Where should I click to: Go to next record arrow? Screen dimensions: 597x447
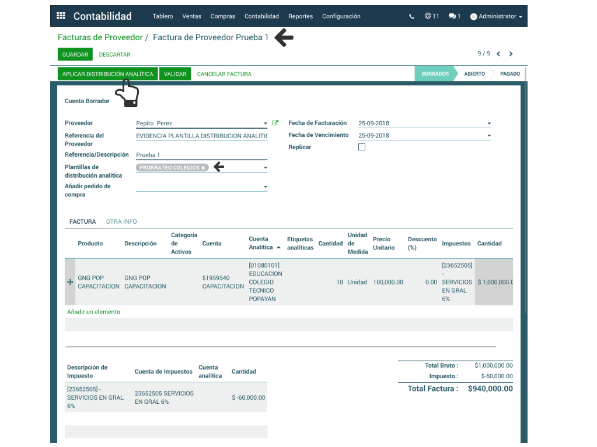pyautogui.click(x=511, y=54)
